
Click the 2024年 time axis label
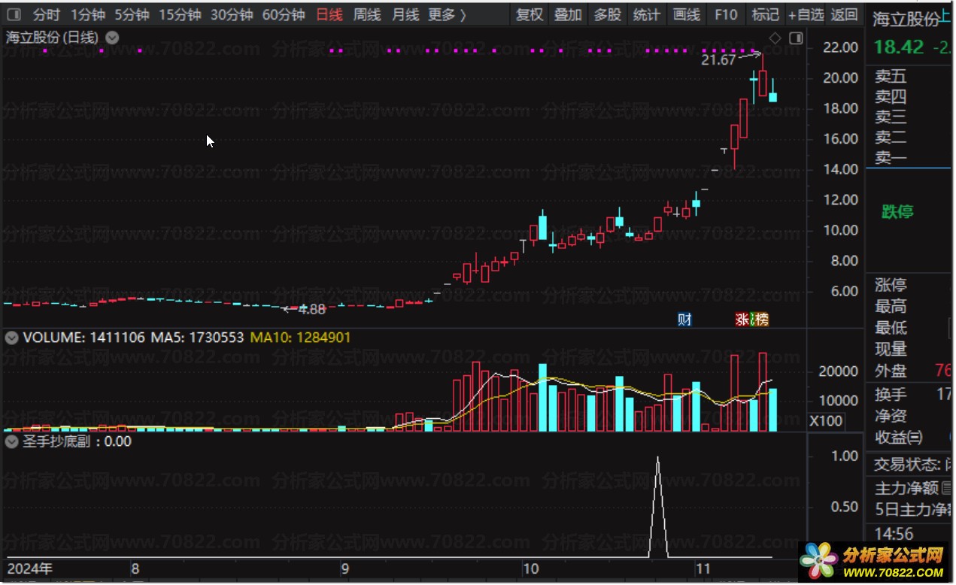[x=29, y=568]
